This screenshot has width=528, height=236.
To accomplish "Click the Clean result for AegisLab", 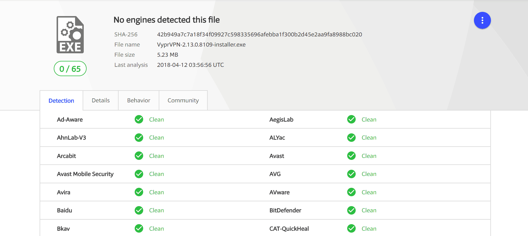I will [x=369, y=120].
